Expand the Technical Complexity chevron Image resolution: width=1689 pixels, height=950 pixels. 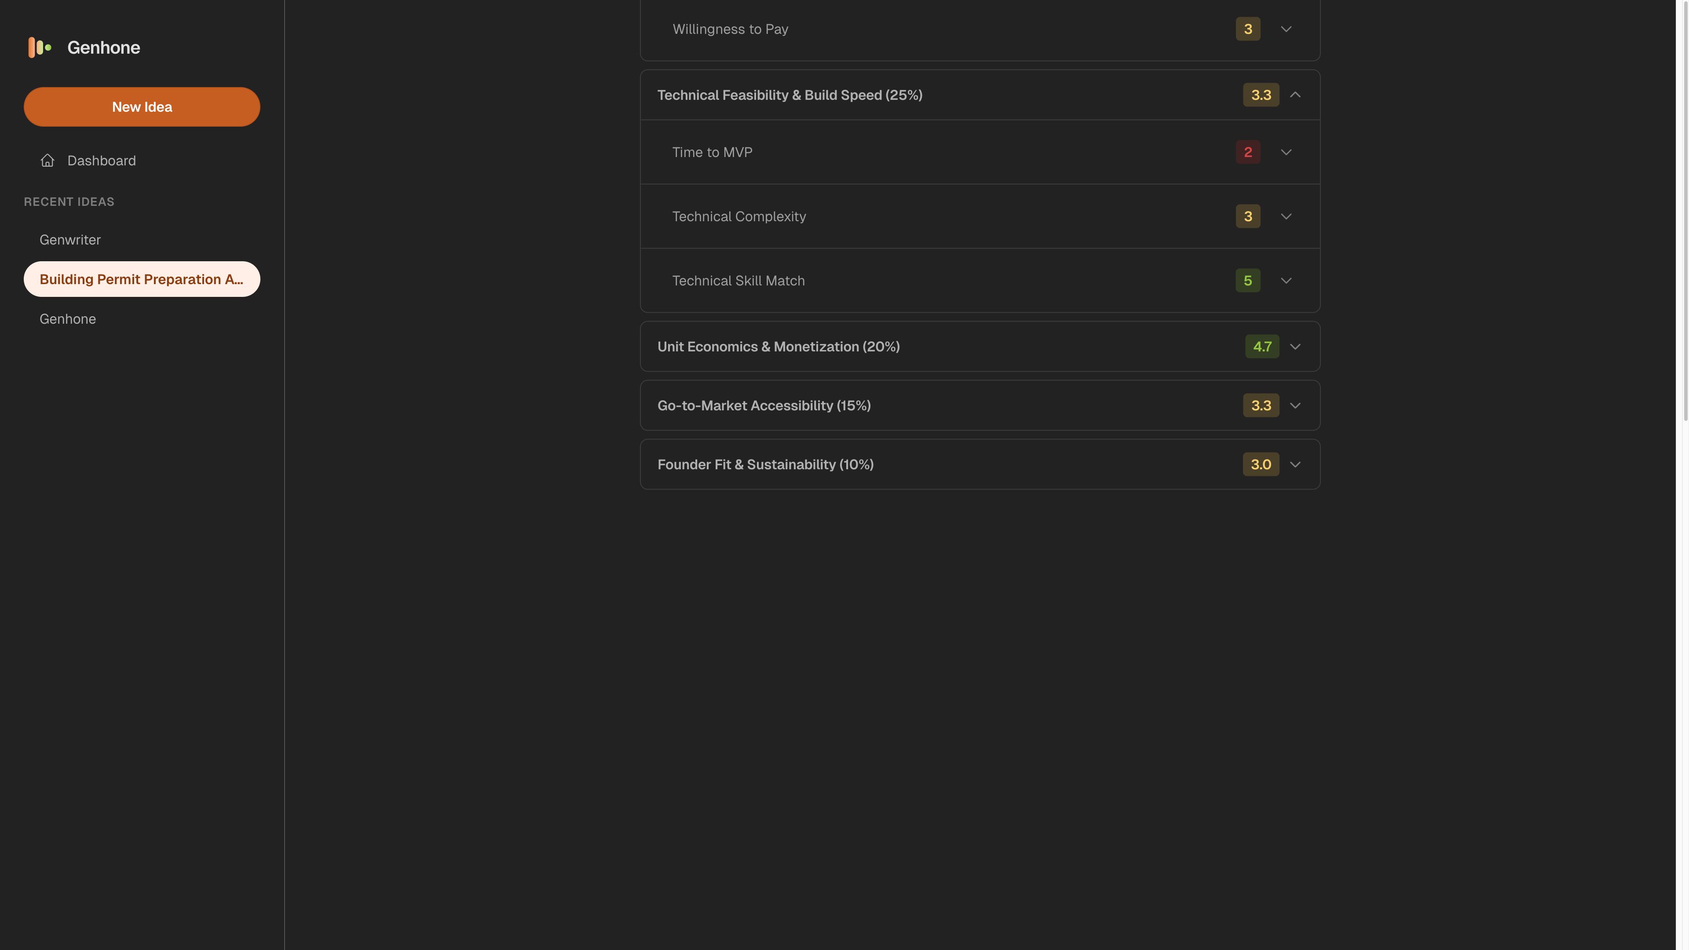(1286, 216)
